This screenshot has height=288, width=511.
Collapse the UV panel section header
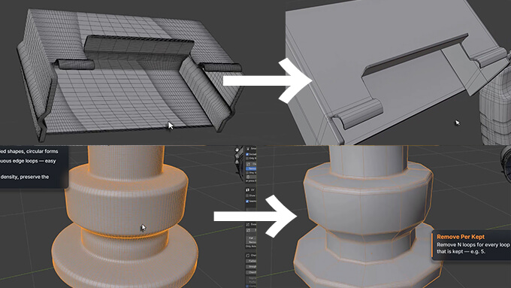(x=251, y=189)
